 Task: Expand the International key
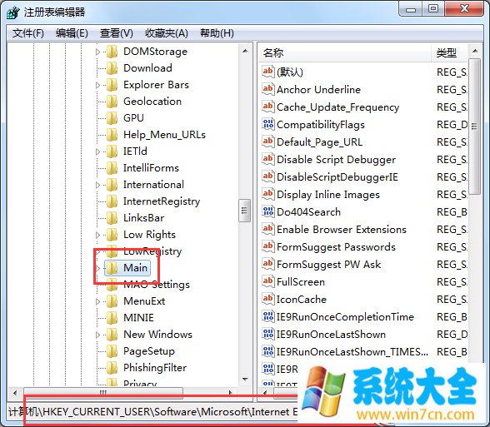(97, 185)
